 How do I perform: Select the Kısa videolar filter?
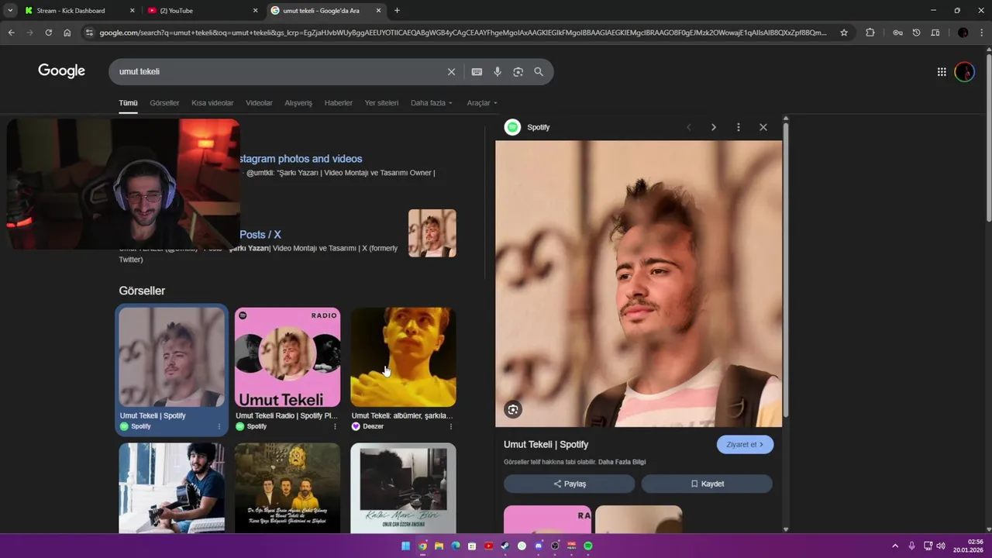click(x=212, y=103)
